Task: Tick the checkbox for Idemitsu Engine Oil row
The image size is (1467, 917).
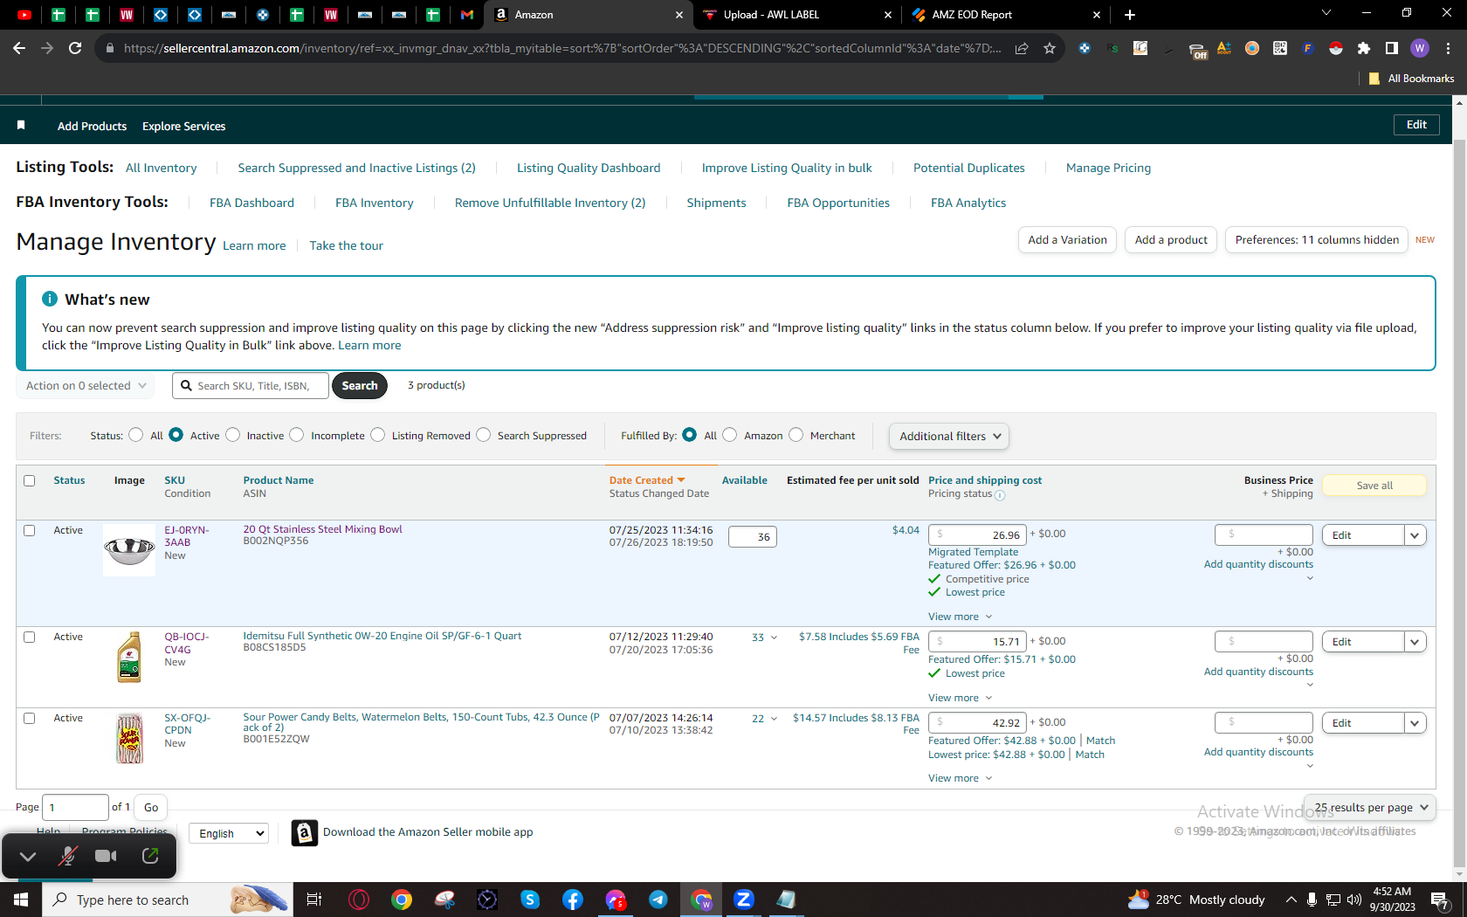Action: 30,638
